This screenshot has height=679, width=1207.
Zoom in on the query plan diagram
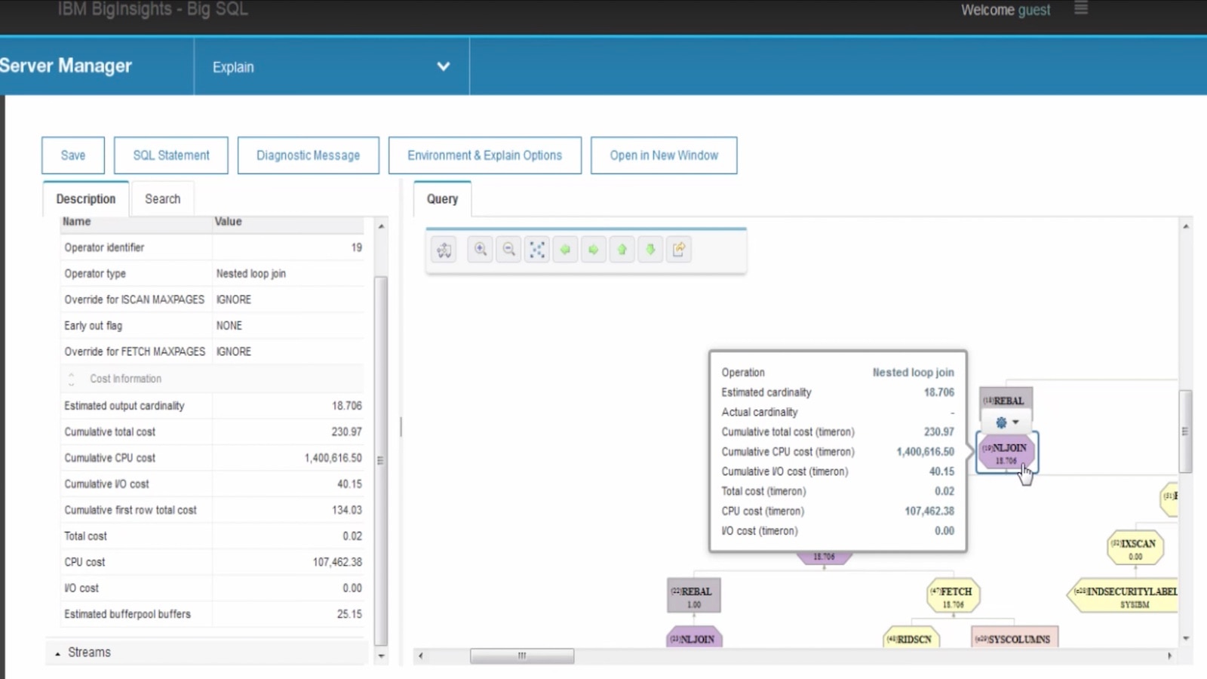coord(480,249)
